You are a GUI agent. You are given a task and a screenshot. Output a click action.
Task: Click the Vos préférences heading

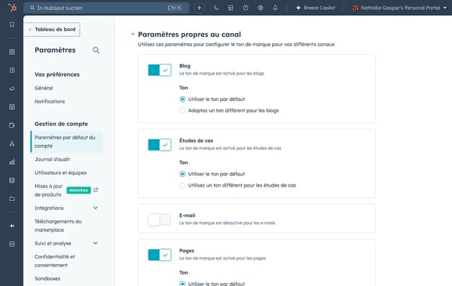coord(57,75)
